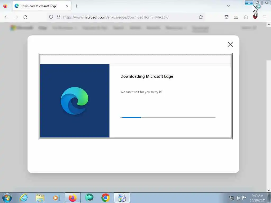This screenshot has height=203, width=271.
Task: Click the Edge logo image
Action: coord(74,101)
